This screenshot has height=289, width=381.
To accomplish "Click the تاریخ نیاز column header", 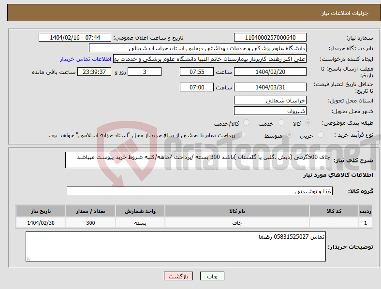I will coord(41,211).
